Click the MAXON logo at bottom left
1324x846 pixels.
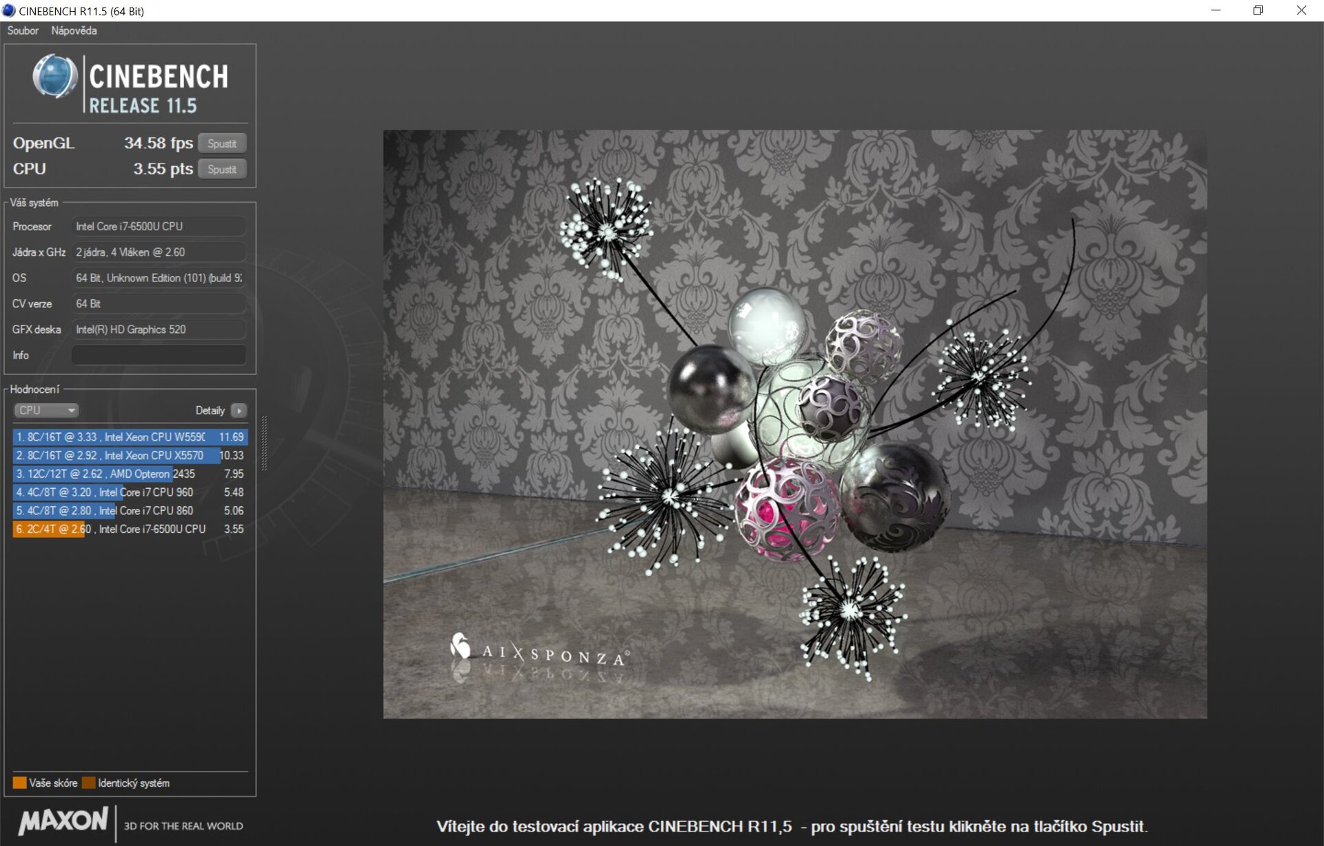[x=63, y=822]
